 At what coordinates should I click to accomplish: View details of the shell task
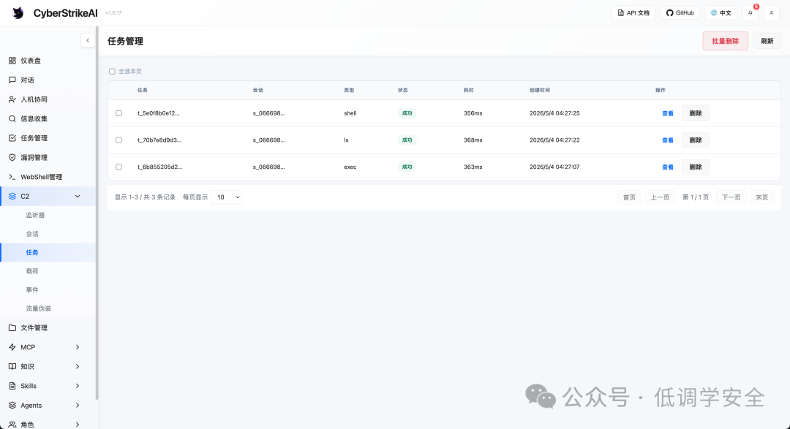(668, 113)
